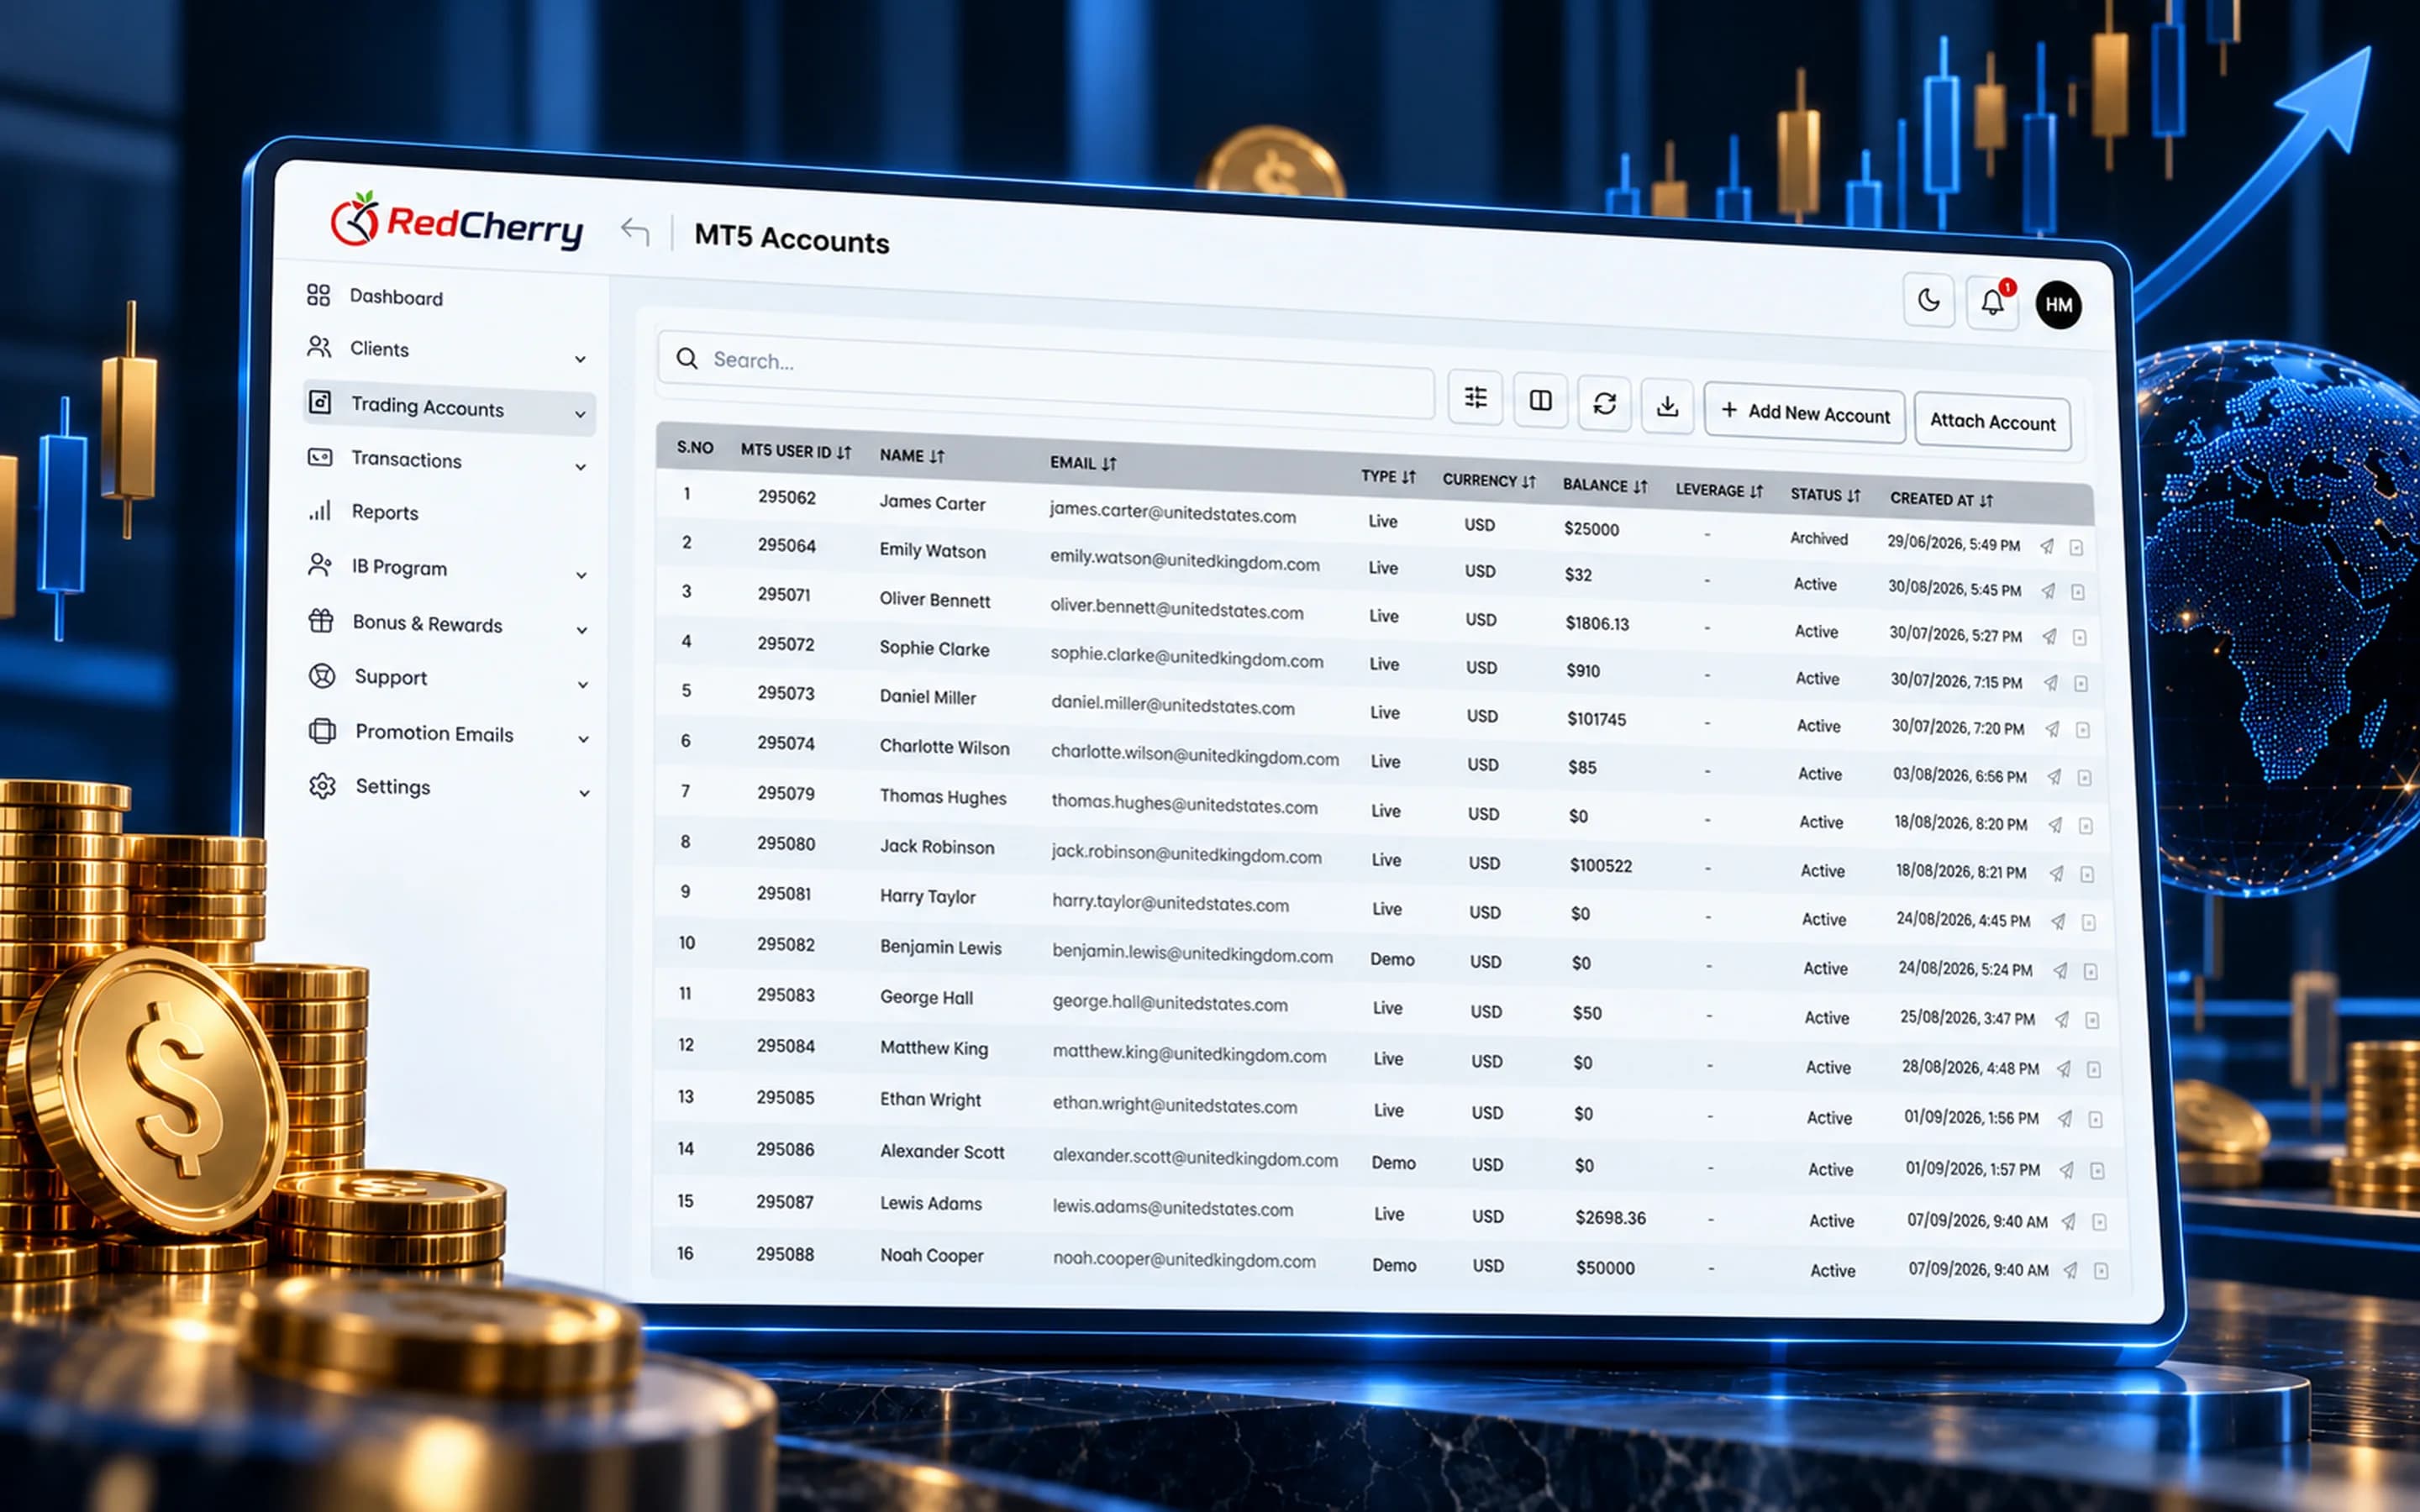2420x1512 pixels.
Task: Click user ID 295082
Action: [x=786, y=944]
